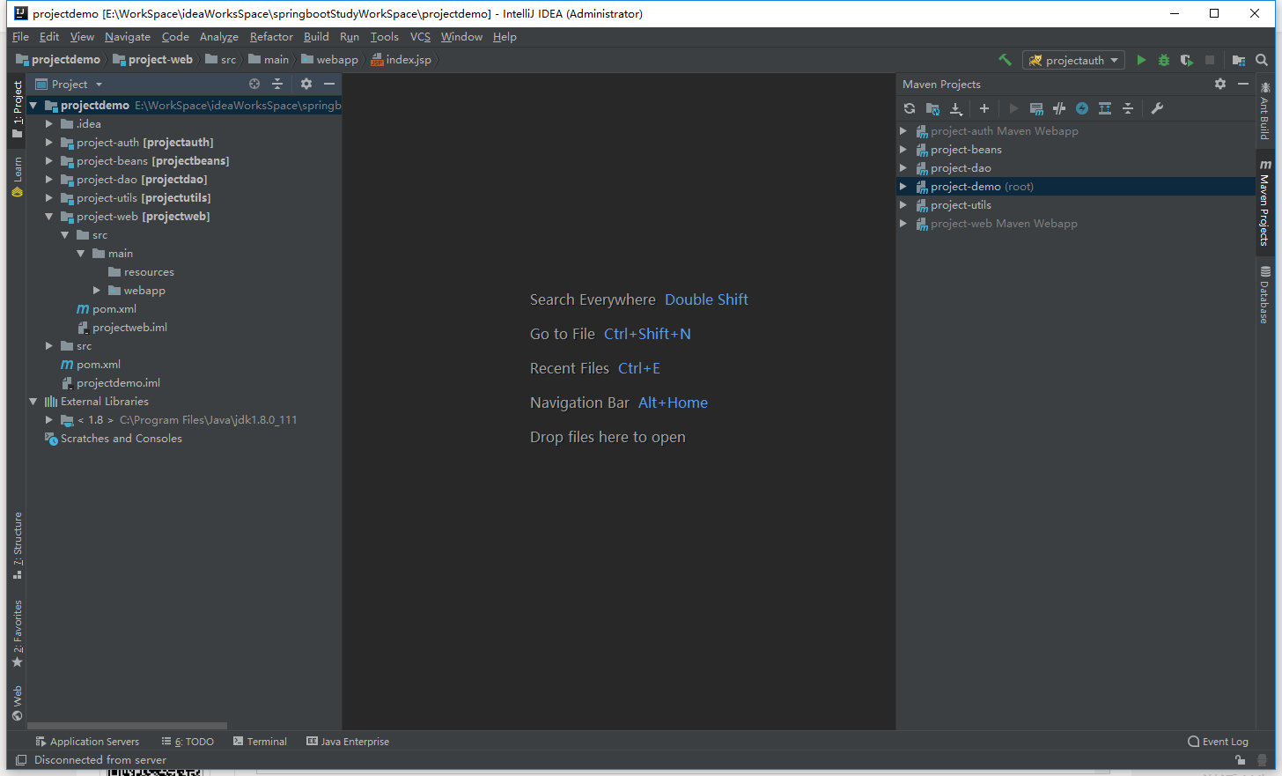Select the resources folder in the tree

tap(149, 272)
